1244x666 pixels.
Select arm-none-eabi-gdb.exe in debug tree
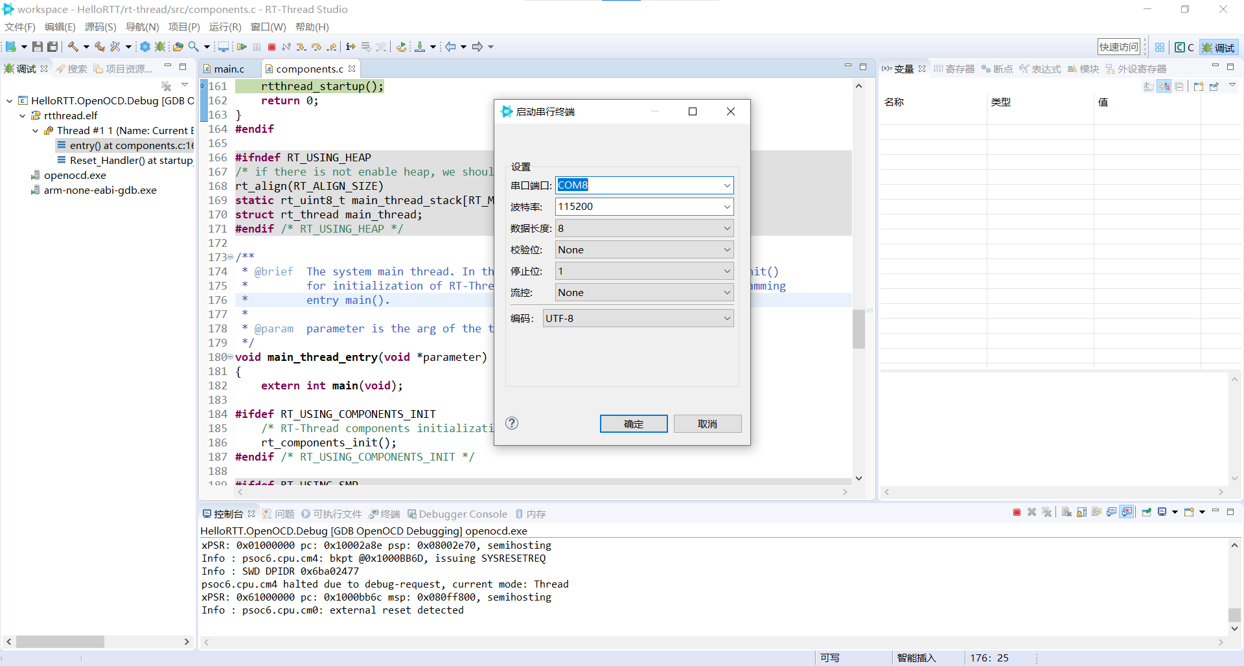(x=94, y=190)
